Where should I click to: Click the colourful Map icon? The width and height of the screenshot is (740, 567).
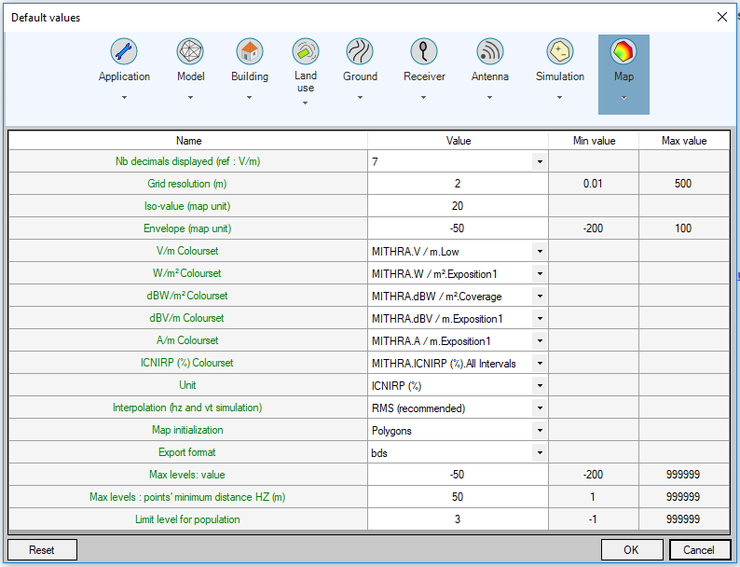coord(624,51)
